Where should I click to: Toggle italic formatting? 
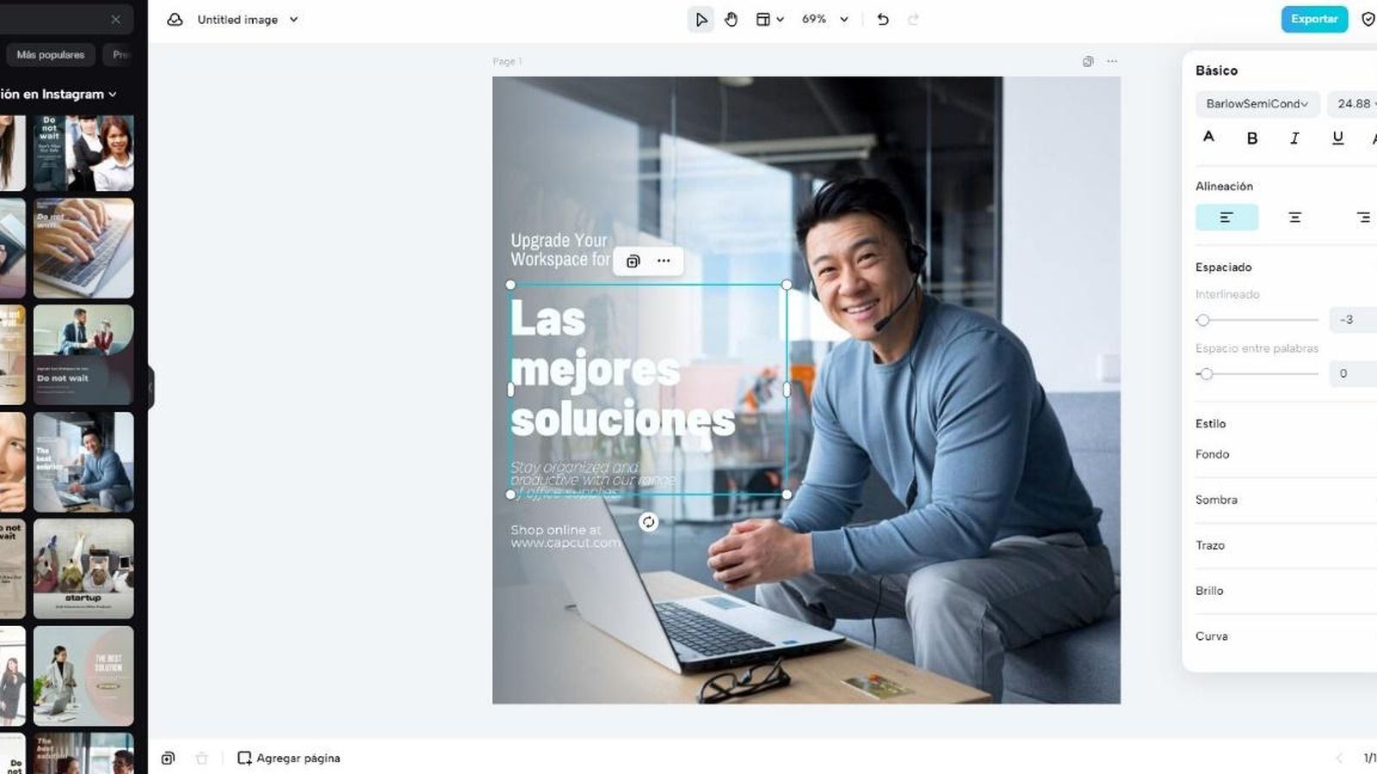1294,138
